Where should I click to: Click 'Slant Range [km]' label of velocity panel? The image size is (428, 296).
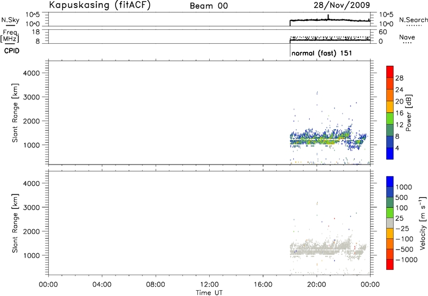15,223
